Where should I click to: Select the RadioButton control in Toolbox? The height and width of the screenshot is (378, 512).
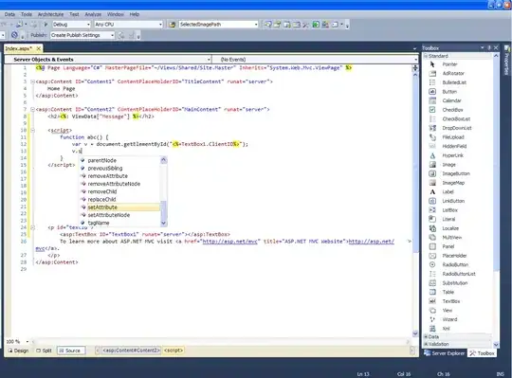pyautogui.click(x=455, y=264)
